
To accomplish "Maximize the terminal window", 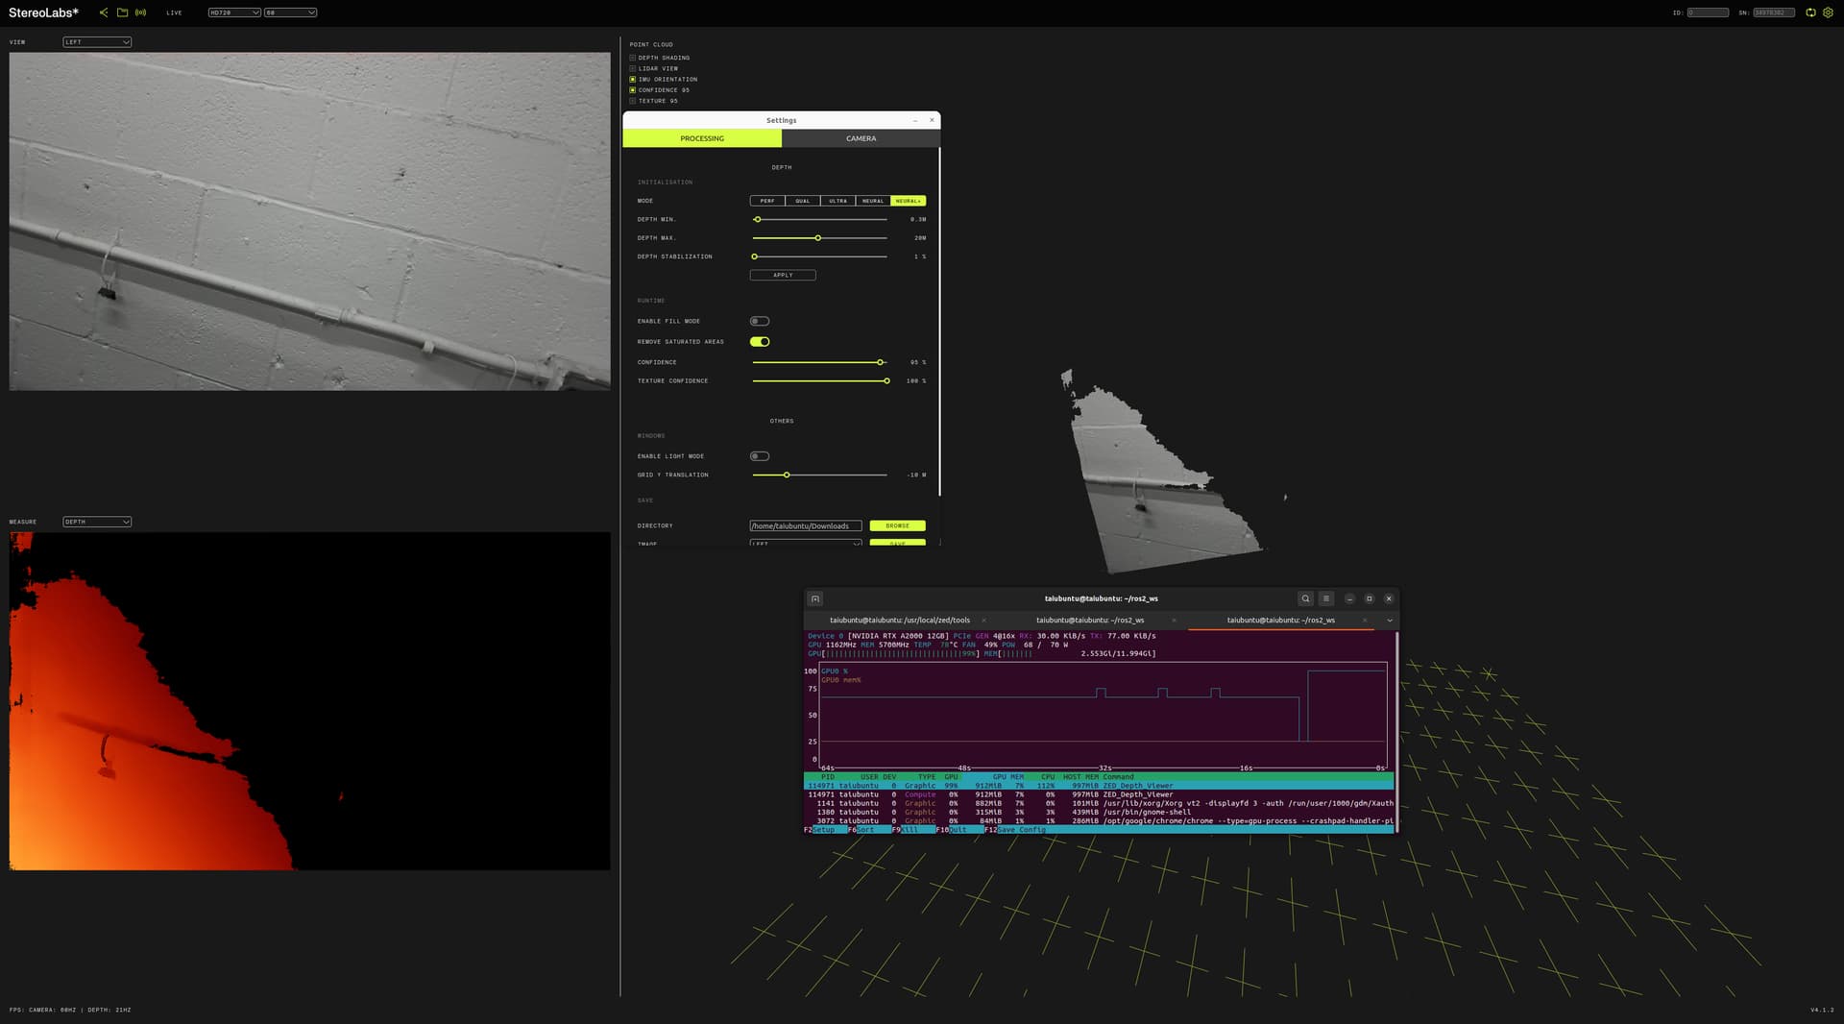I will pos(1370,598).
